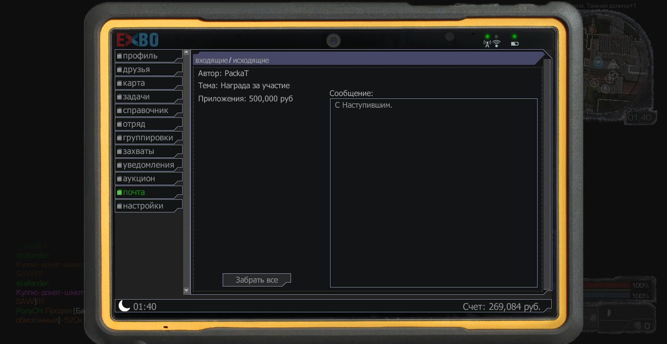The width and height of the screenshot is (667, 344).
Task: Open the аукцион section
Action: (148, 179)
